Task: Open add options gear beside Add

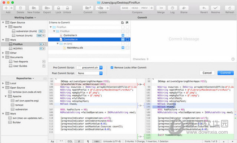Action: [11, 8]
